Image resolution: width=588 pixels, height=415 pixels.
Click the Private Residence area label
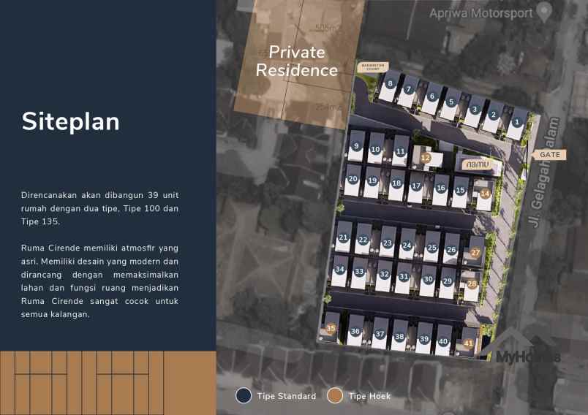pos(297,61)
